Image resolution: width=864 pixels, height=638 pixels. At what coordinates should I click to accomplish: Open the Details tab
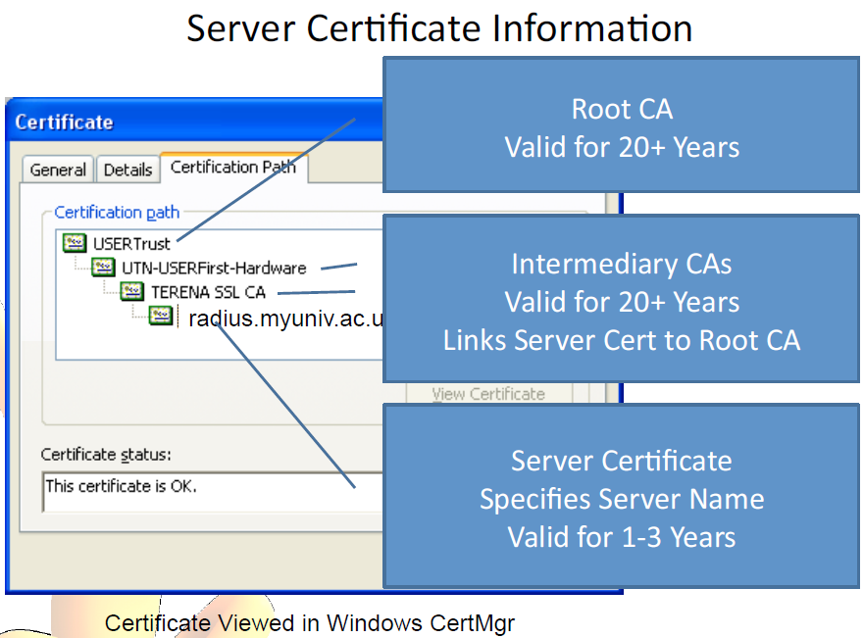127,170
